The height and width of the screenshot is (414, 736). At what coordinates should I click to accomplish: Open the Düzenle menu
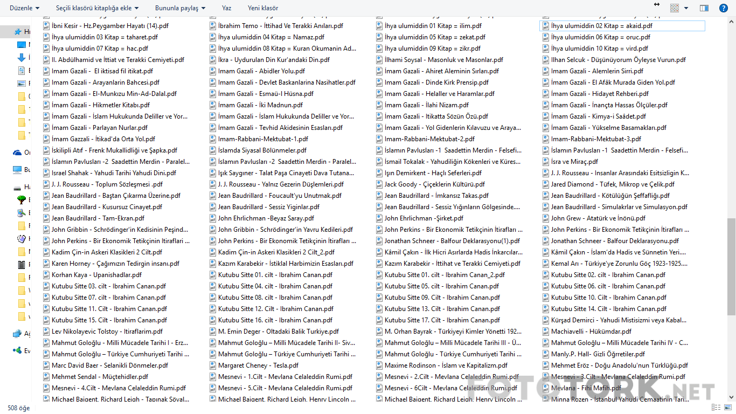24,8
